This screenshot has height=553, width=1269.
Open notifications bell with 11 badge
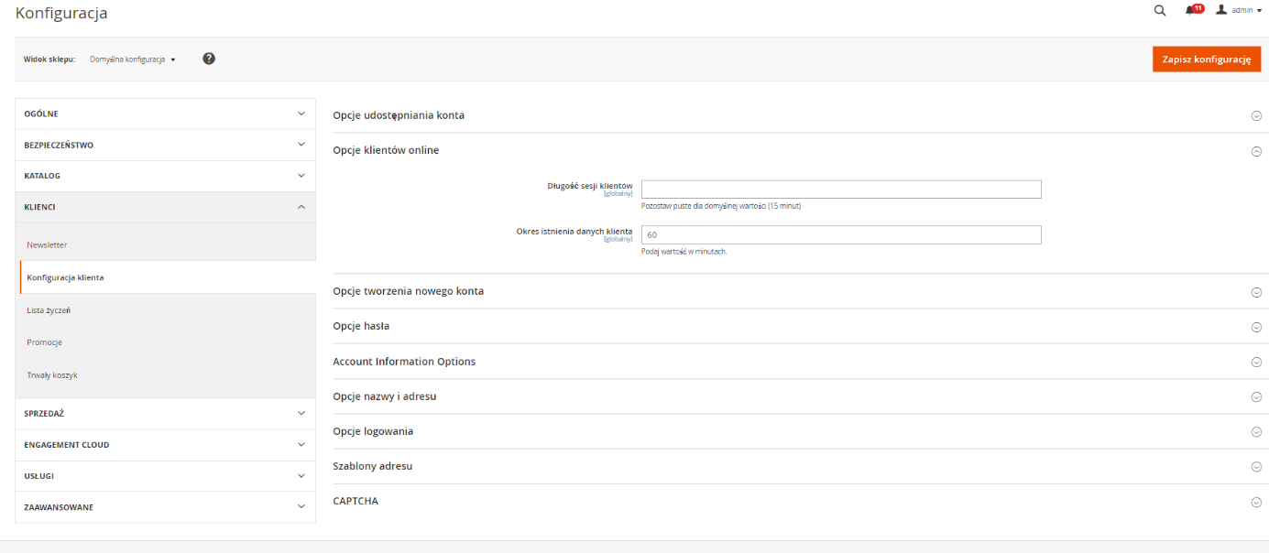tap(1193, 10)
